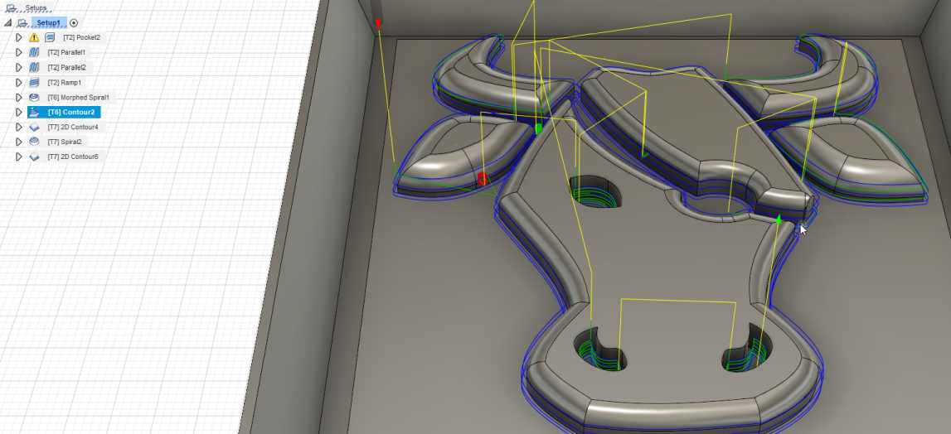The image size is (951, 434).
Task: Expand the [T6] Morphed Spiral1 operation
Action: point(19,97)
